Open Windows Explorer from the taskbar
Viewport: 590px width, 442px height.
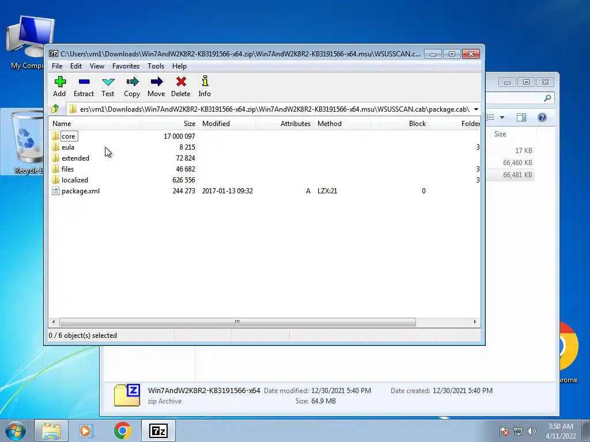tap(51, 430)
